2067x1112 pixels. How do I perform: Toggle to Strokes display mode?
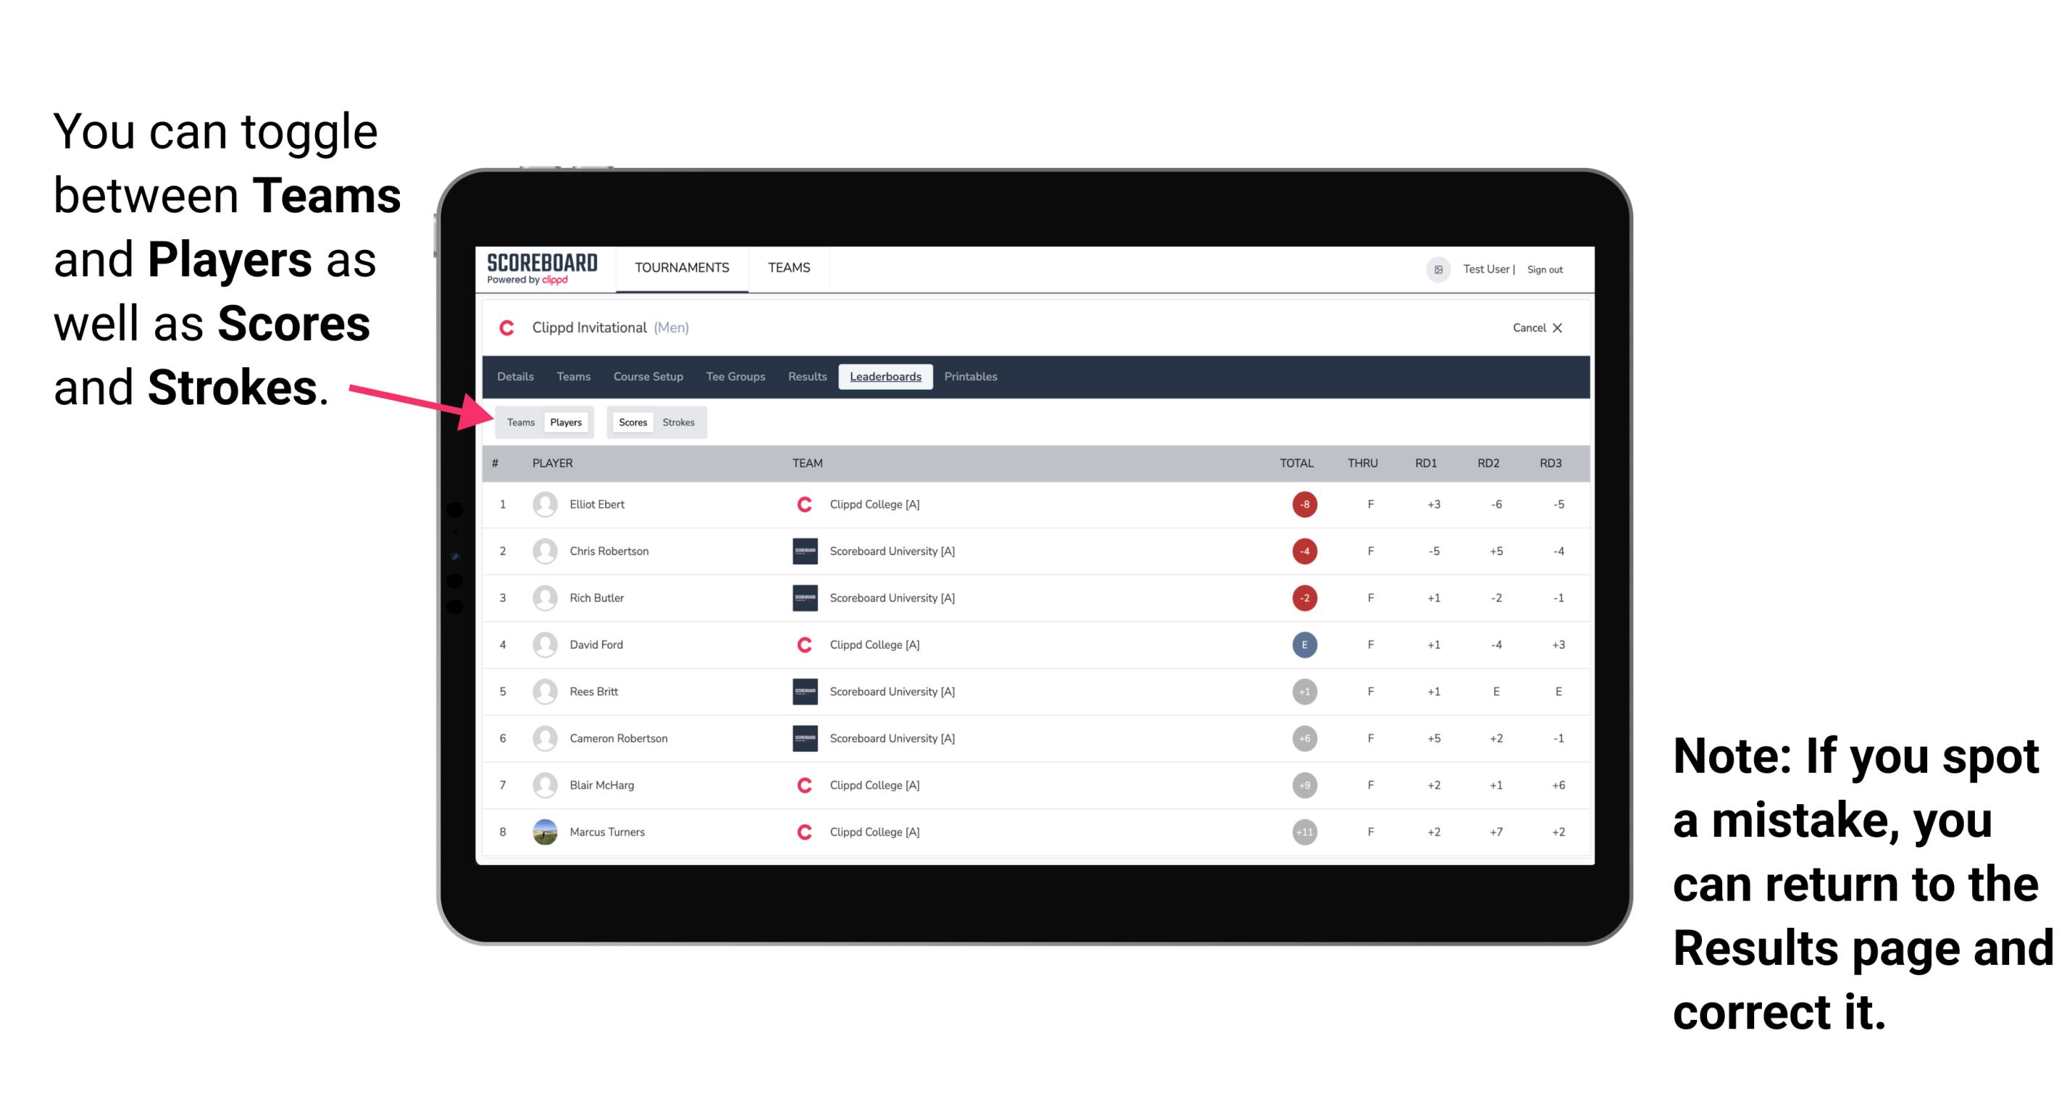680,422
